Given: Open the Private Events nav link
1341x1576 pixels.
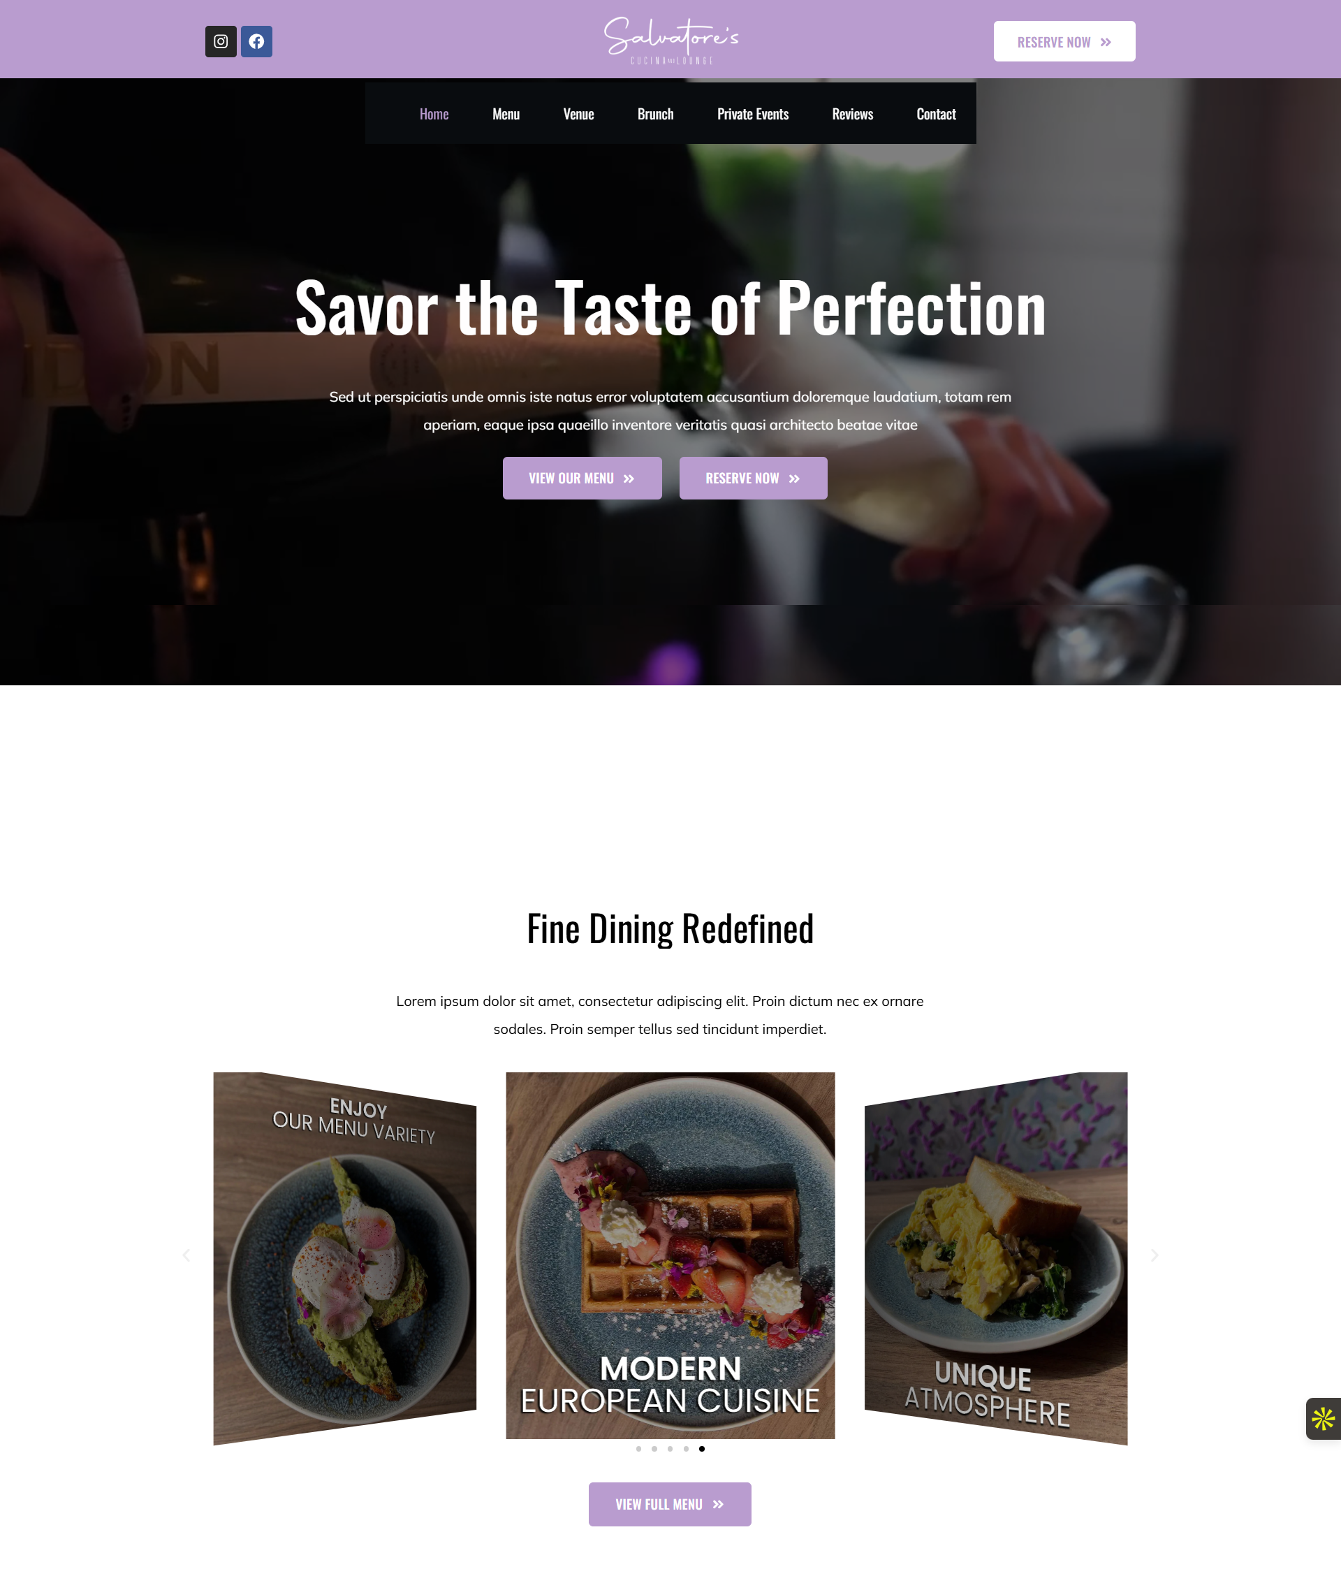Looking at the screenshot, I should [x=753, y=114].
